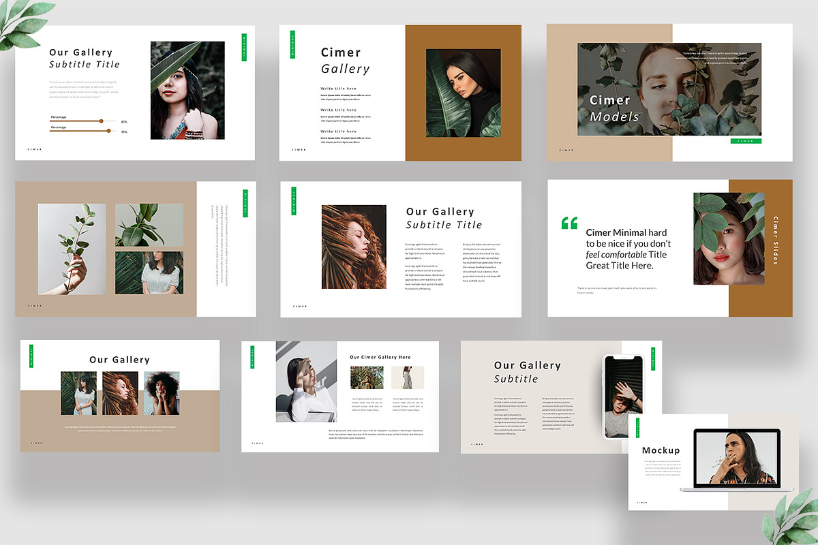Select the "Cimer Minimal hard to be nice" quote
The image size is (818, 545).
[628, 249]
